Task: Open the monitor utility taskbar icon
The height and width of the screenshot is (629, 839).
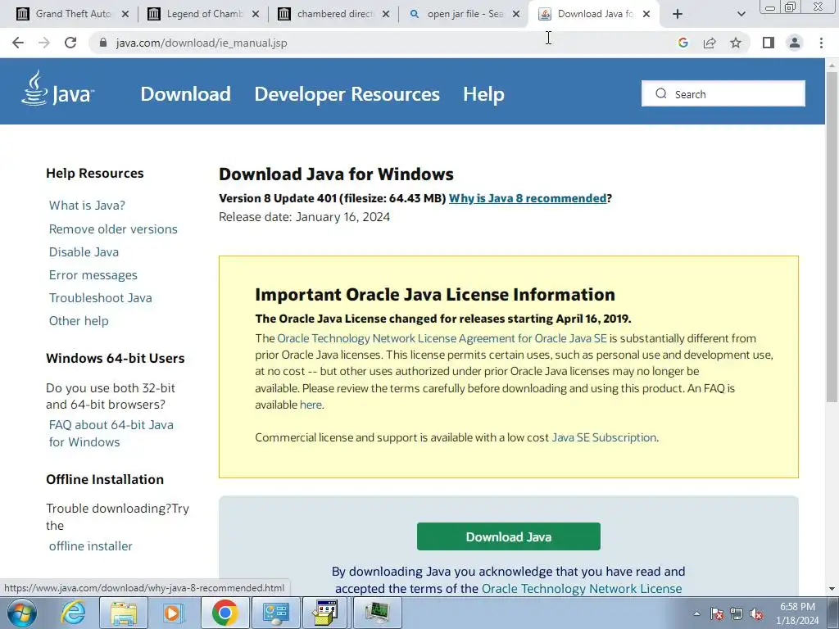Action: coord(377,613)
